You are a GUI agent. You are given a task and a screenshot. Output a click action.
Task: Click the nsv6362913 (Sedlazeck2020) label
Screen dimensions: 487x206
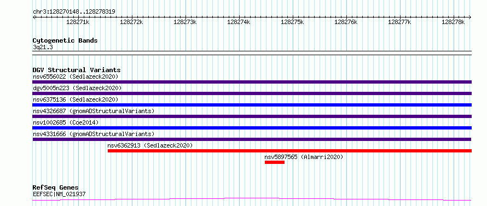(x=150, y=145)
